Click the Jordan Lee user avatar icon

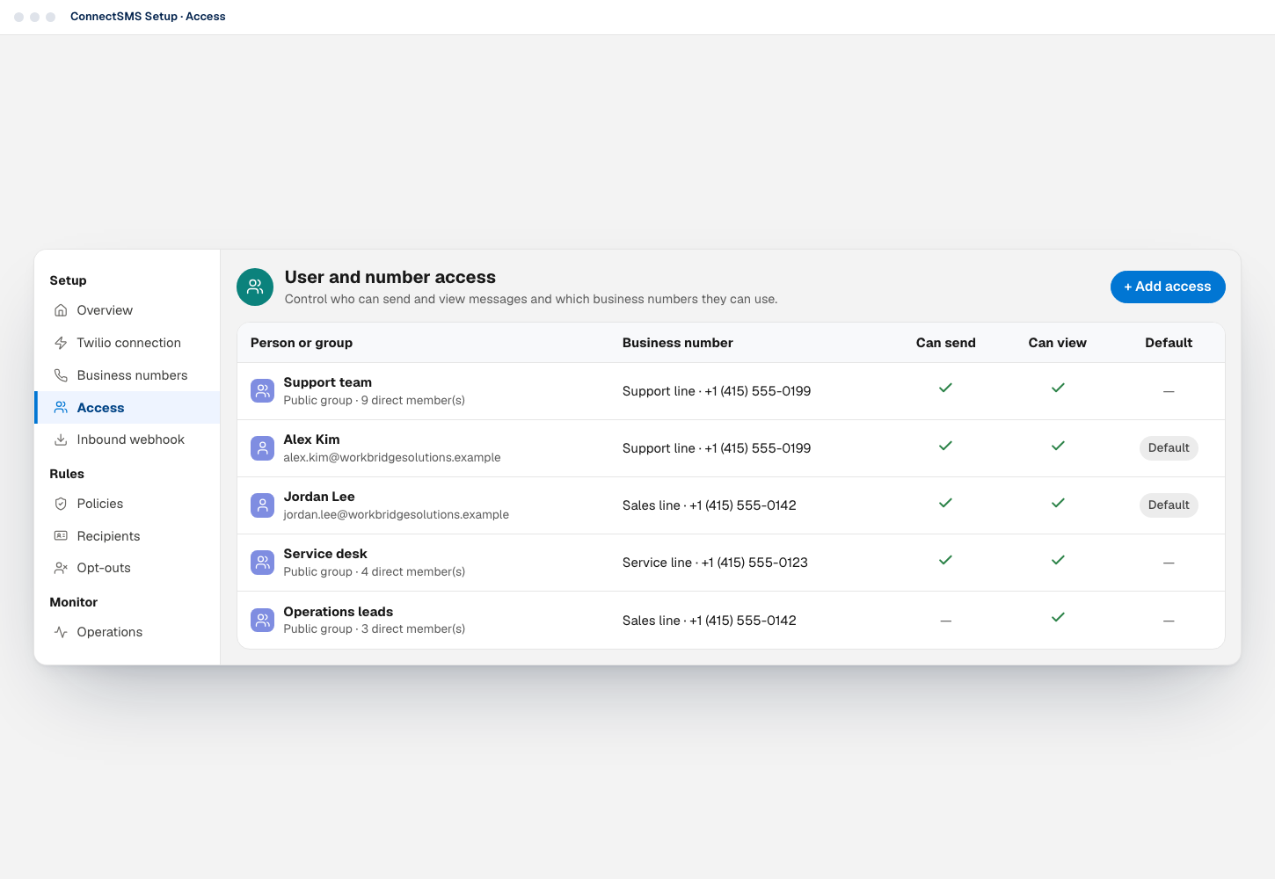coord(262,505)
